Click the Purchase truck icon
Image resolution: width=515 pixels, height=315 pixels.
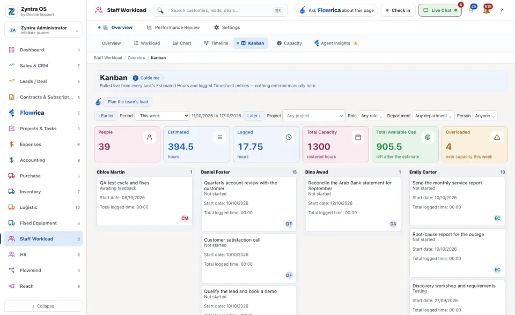coord(11,176)
